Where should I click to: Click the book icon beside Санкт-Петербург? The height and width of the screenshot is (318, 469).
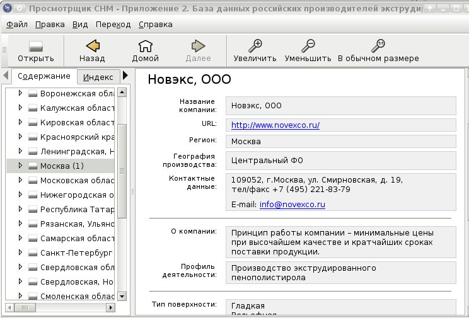(x=33, y=253)
